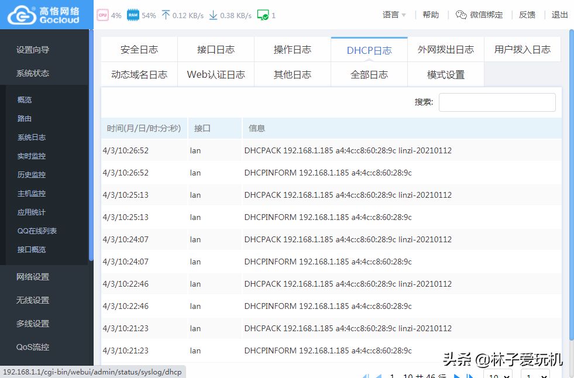Image resolution: width=574 pixels, height=378 pixels.
Task: Click the download speed arrow icon
Action: (213, 15)
